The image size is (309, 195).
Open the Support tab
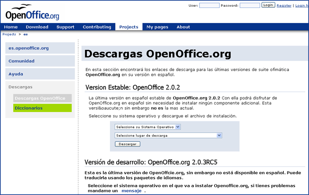(x=65, y=27)
